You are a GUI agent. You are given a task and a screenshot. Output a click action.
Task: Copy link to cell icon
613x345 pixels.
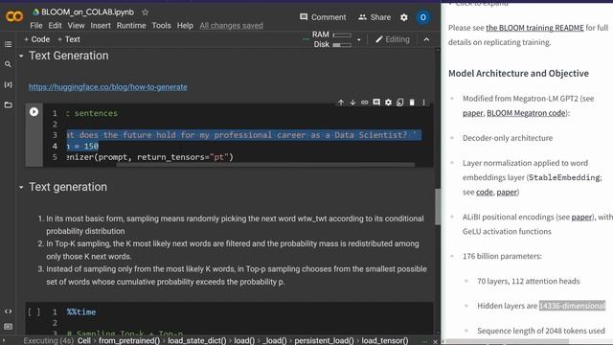coord(364,103)
